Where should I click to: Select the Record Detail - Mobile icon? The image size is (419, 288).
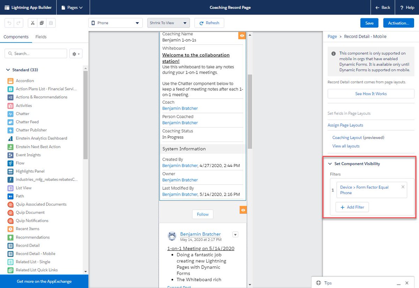pyautogui.click(x=10, y=254)
